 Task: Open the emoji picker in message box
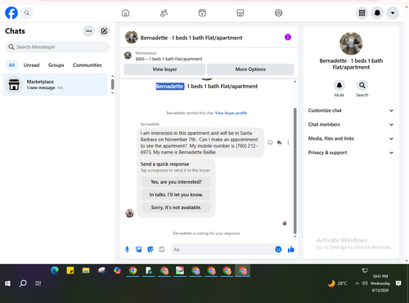[278, 249]
